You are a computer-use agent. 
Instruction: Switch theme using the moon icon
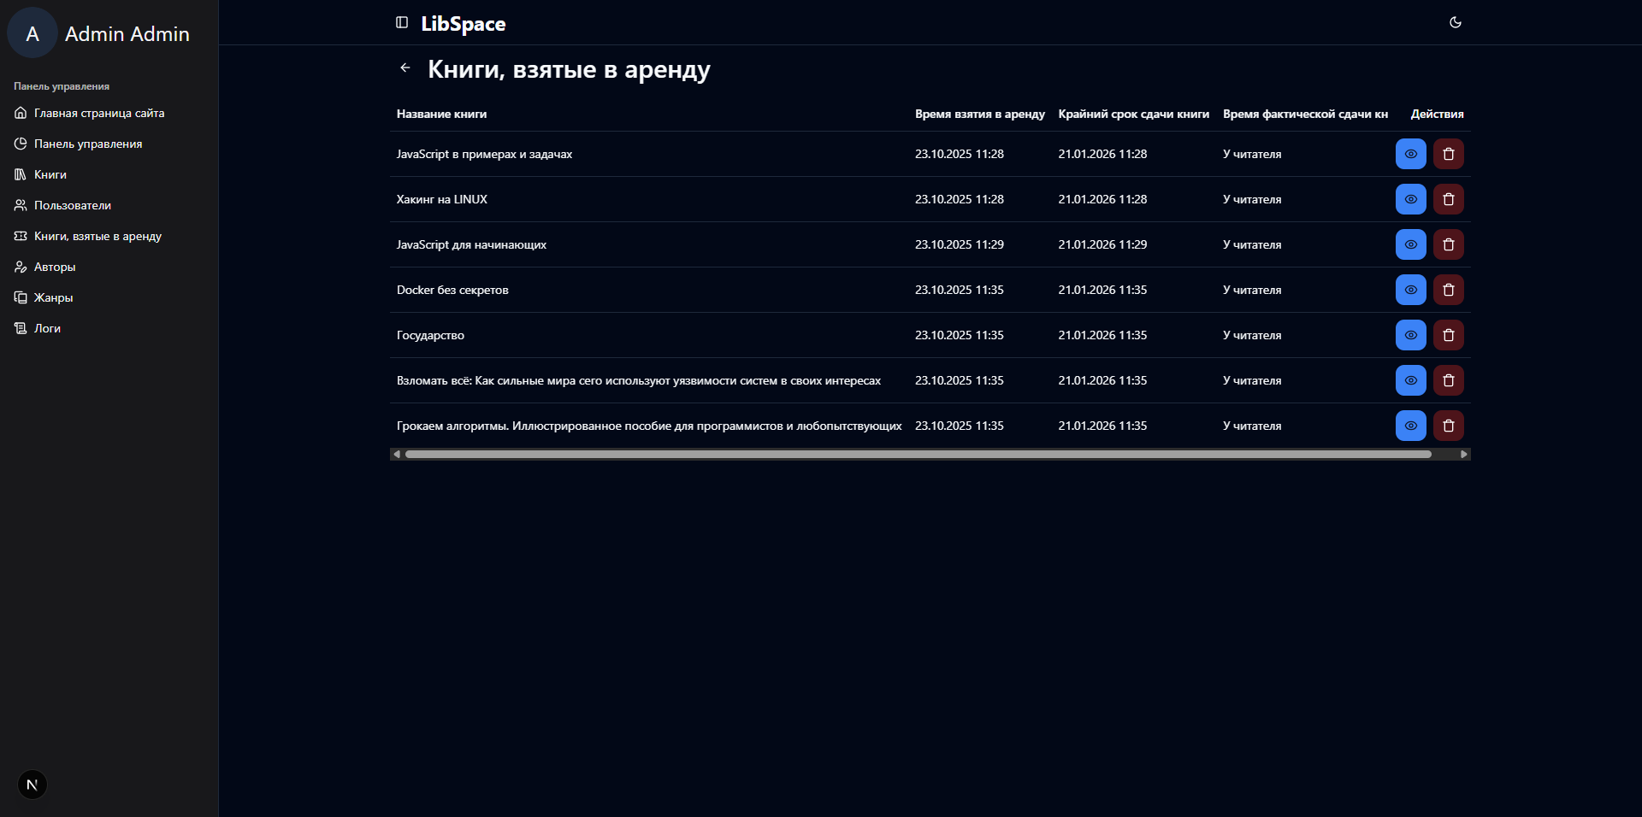tap(1455, 23)
